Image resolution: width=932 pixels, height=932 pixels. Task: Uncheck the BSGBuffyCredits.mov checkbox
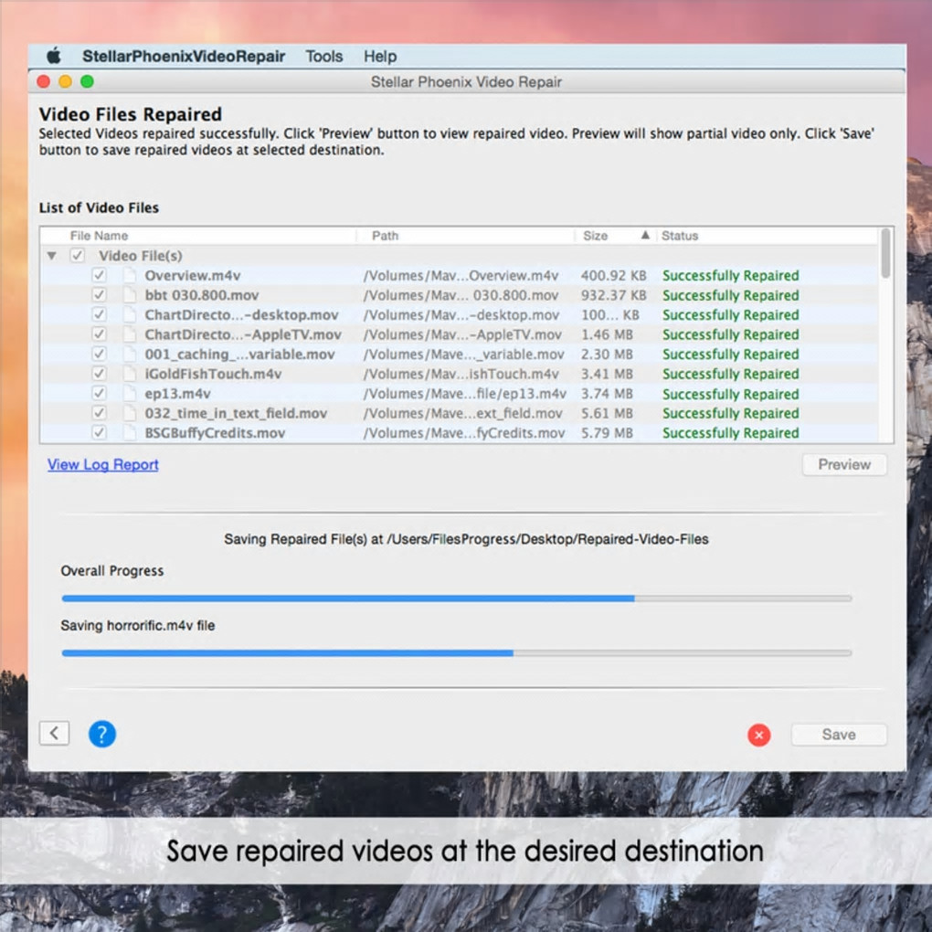100,432
